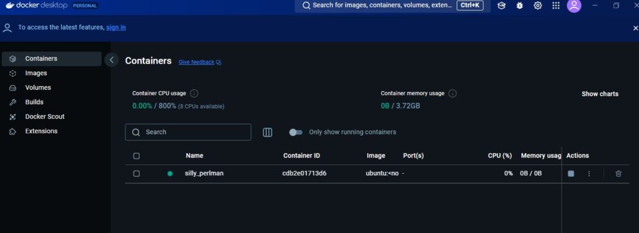Open the troubleshoot bug icon
The width and height of the screenshot is (639, 233).
coord(520,6)
